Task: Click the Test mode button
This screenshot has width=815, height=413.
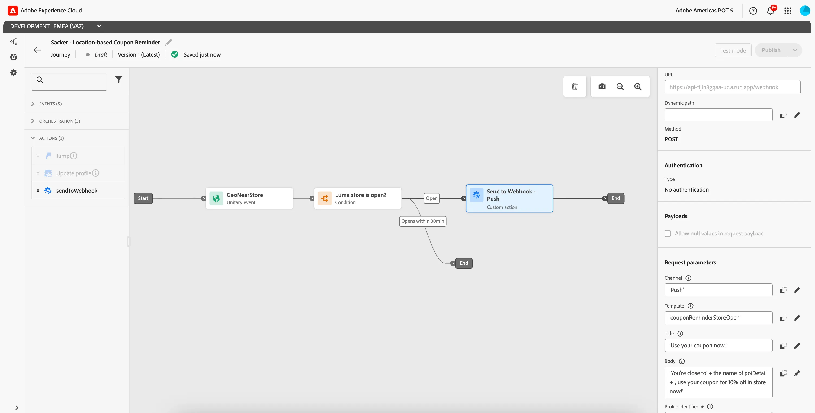Action: [733, 50]
